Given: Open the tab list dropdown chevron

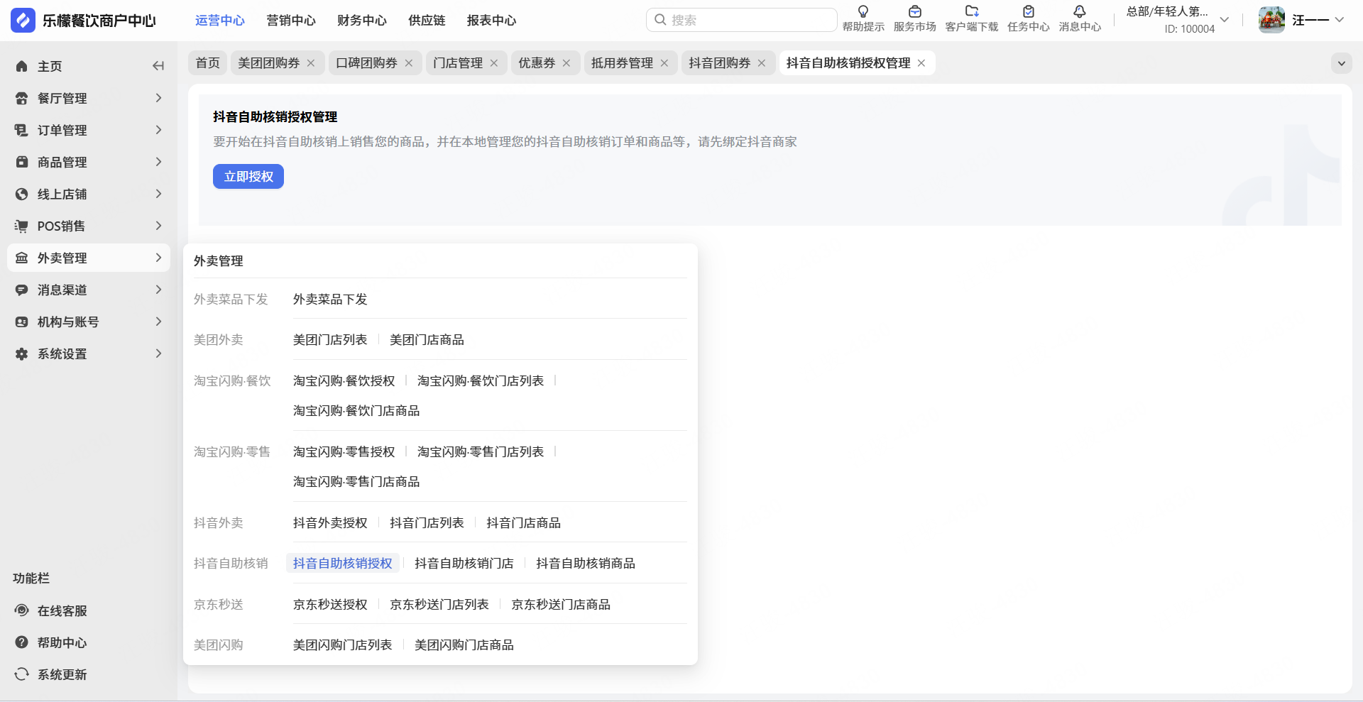Looking at the screenshot, I should [1341, 63].
